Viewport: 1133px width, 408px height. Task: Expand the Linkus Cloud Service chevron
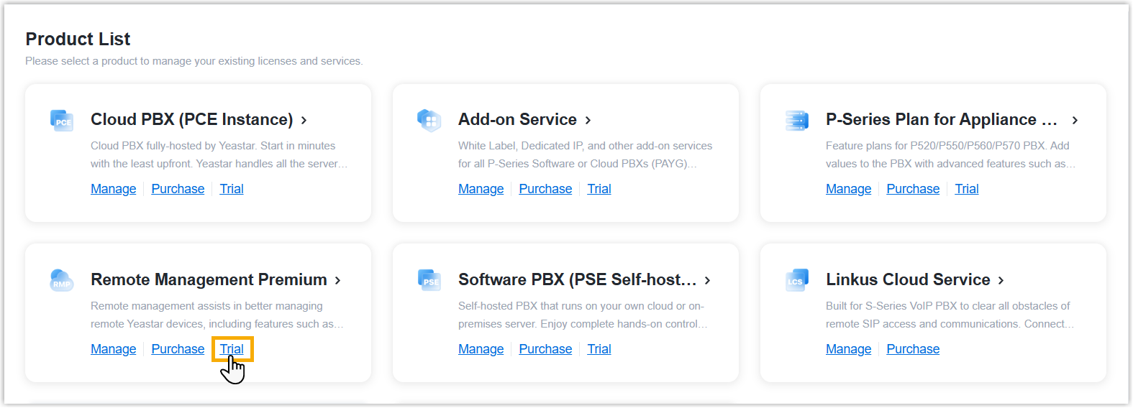(x=1001, y=281)
